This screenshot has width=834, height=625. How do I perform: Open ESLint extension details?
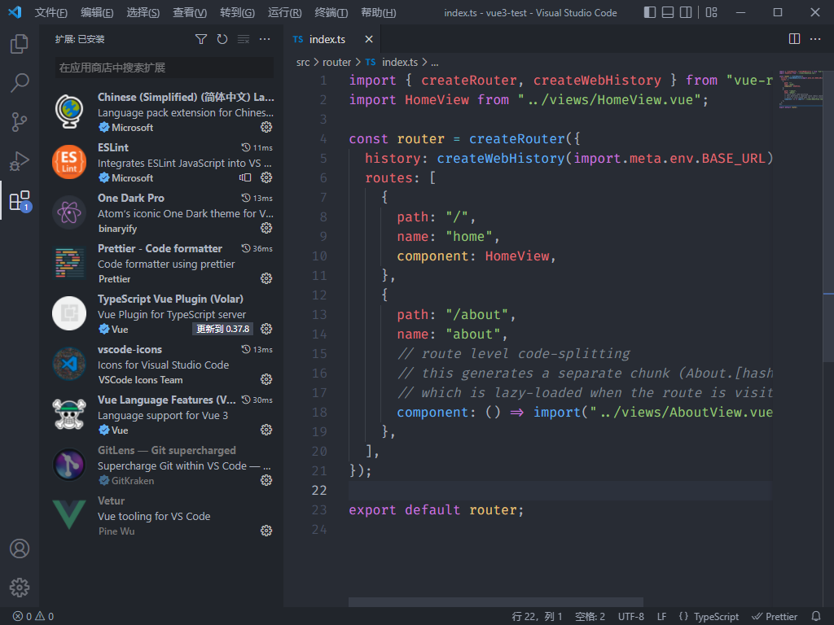point(163,162)
